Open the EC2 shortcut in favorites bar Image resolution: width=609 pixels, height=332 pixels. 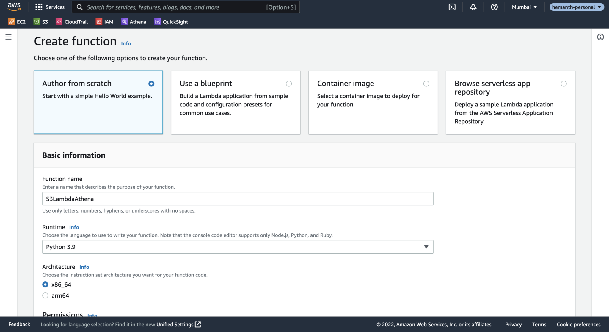[x=17, y=22]
